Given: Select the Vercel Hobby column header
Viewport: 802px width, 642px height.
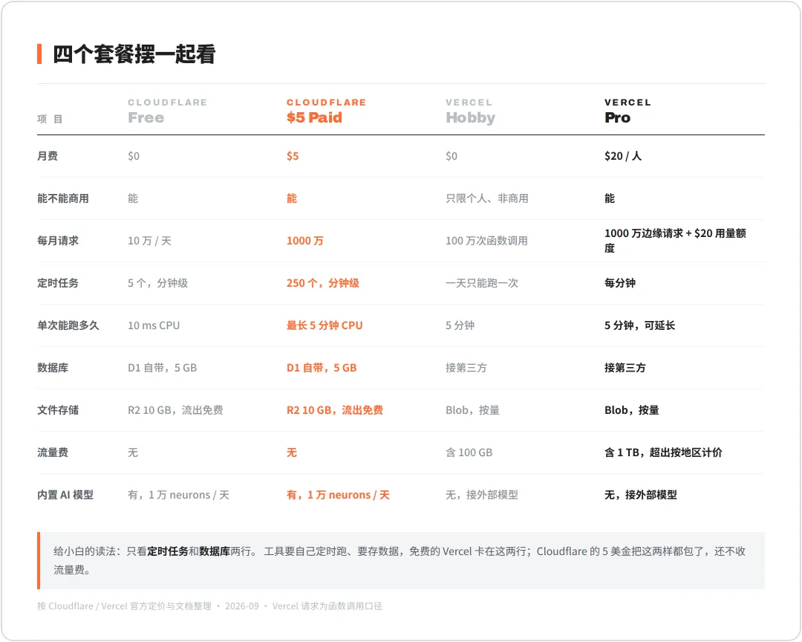Looking at the screenshot, I should [x=470, y=111].
